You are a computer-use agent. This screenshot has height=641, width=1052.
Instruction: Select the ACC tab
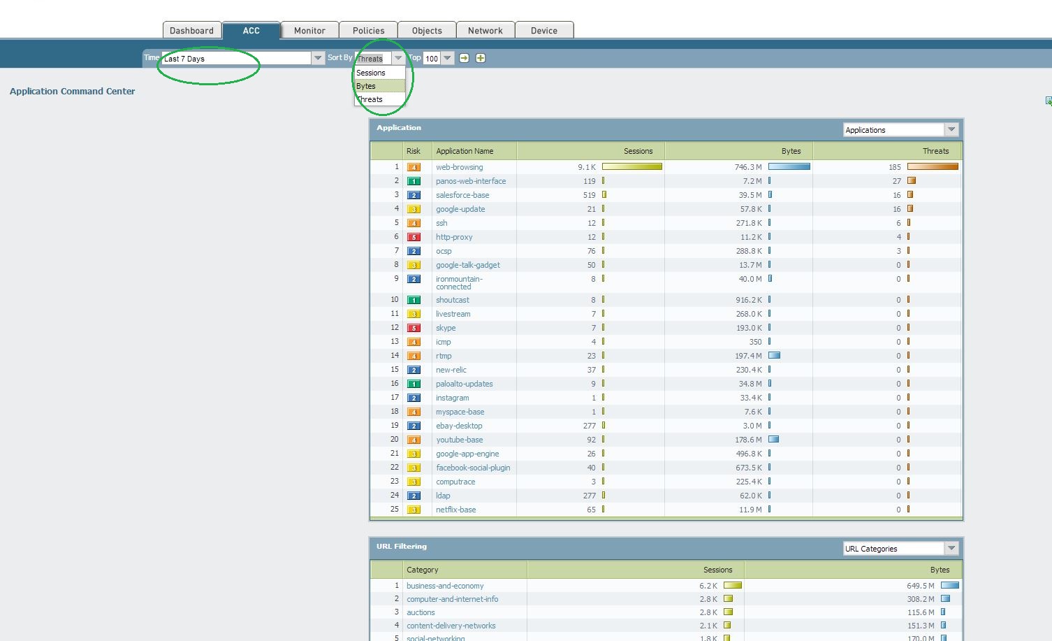(251, 31)
